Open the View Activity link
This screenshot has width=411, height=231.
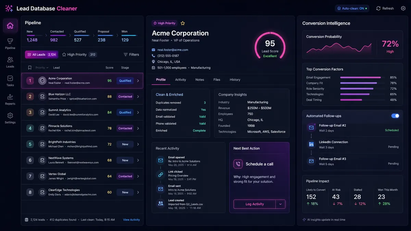point(132,220)
